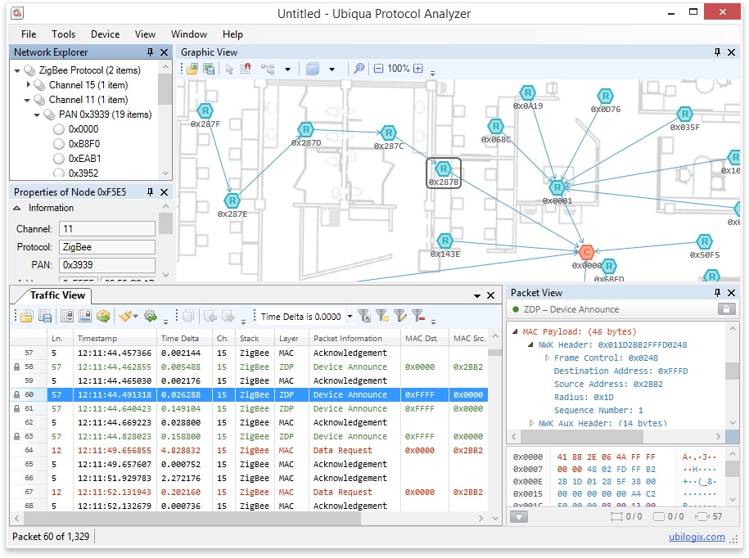Image resolution: width=749 pixels, height=558 pixels.
Task: Open the Device menu
Action: (x=105, y=34)
